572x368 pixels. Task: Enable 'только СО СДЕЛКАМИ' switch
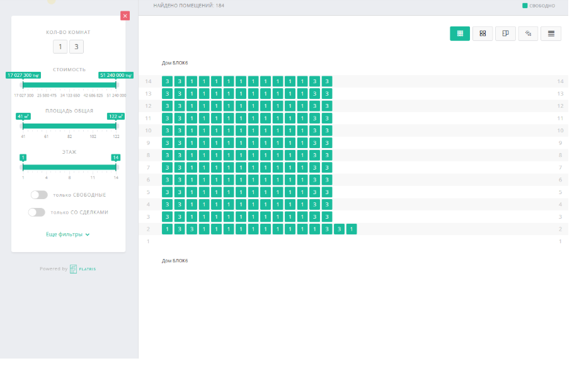37,212
